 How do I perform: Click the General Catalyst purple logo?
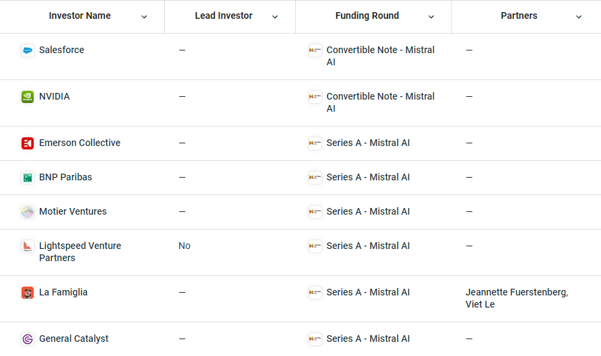[28, 339]
